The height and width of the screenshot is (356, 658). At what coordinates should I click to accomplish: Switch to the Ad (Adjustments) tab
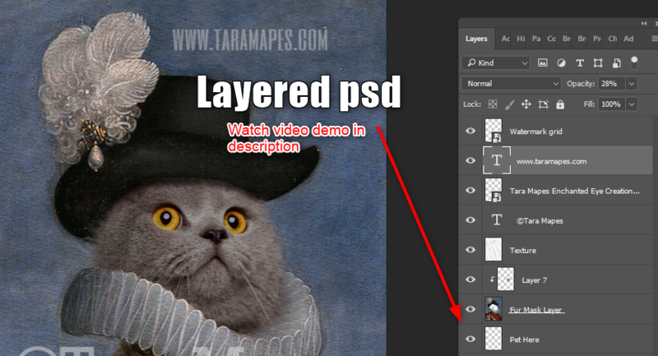coord(628,39)
